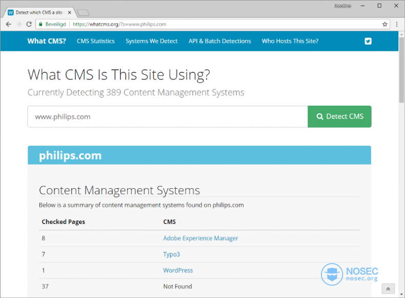Open Who Hosts This Site? page

[x=290, y=41]
